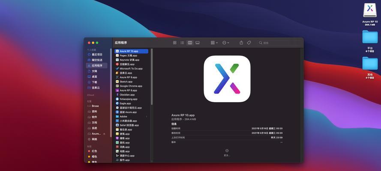This screenshot has height=171, width=381.
Task: Click the Share toolbar icon
Action: 241,43
